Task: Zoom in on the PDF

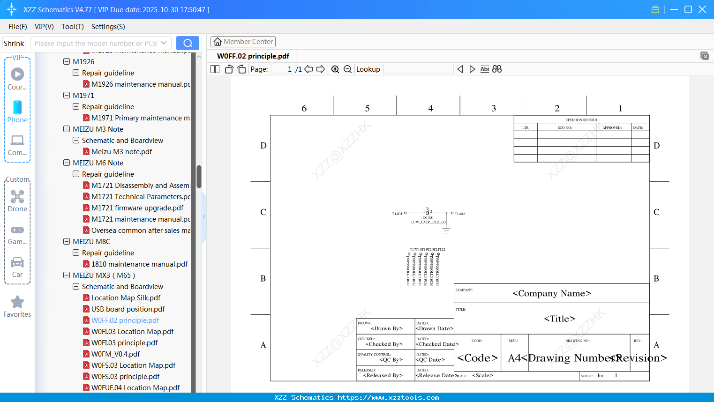Action: [x=335, y=69]
